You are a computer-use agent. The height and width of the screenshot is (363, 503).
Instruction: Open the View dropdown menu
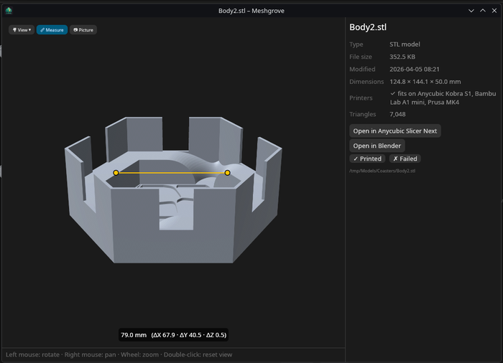pos(22,30)
